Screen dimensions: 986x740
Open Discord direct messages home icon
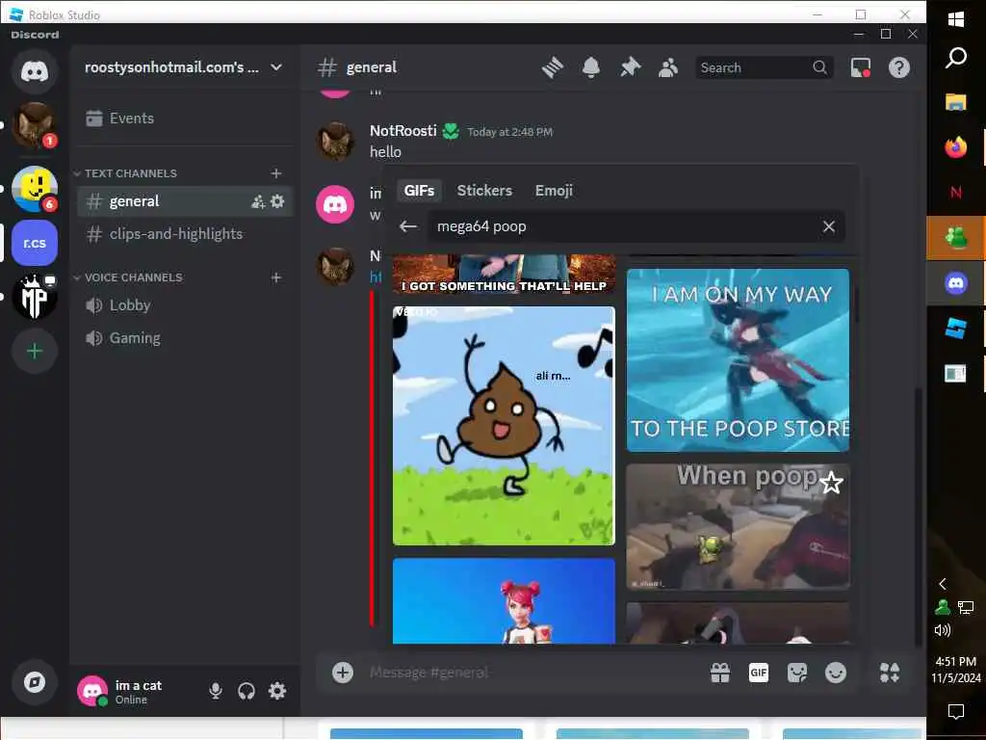[x=35, y=70]
